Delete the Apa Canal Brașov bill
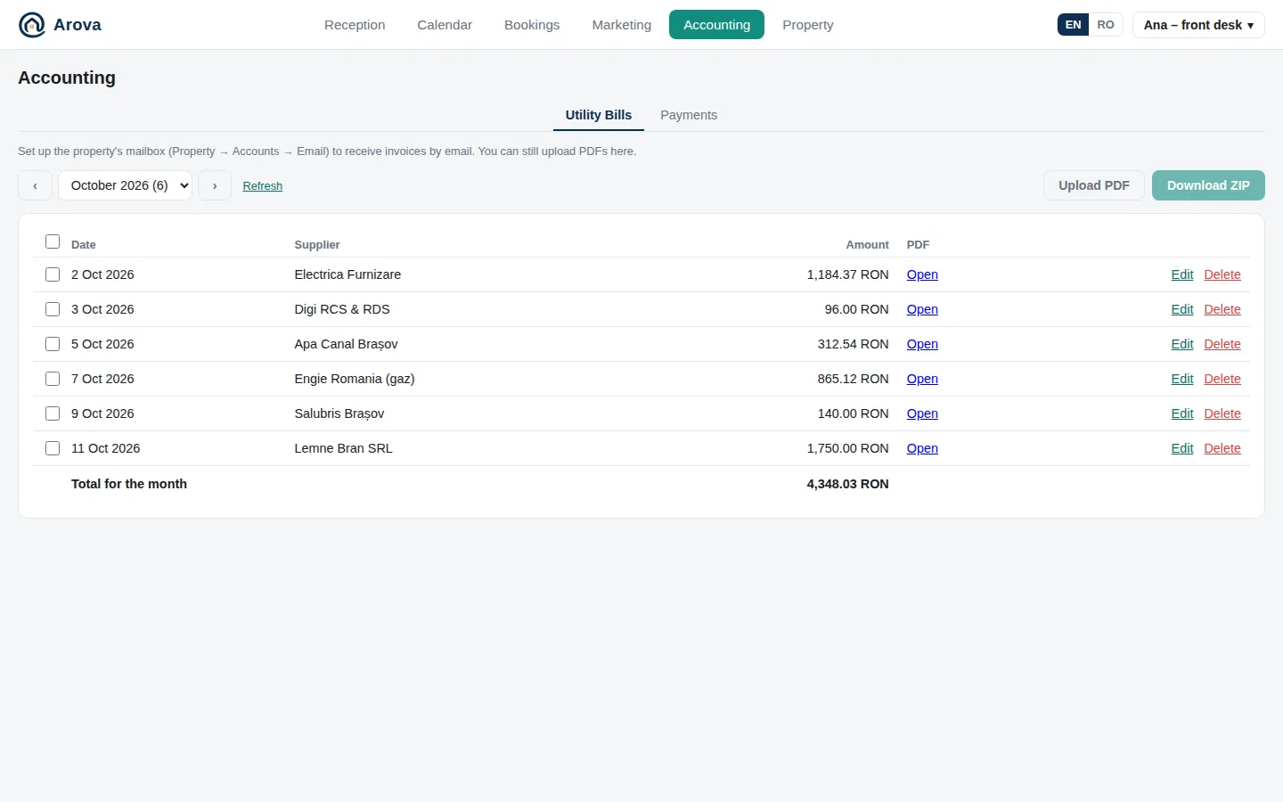 1222,344
